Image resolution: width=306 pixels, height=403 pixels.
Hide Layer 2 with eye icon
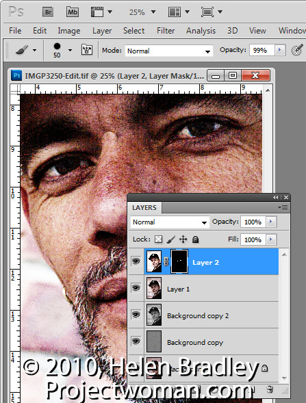tap(136, 261)
